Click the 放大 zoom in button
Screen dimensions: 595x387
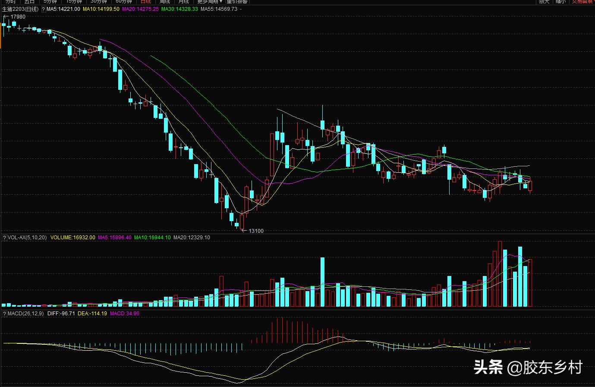pyautogui.click(x=544, y=2)
